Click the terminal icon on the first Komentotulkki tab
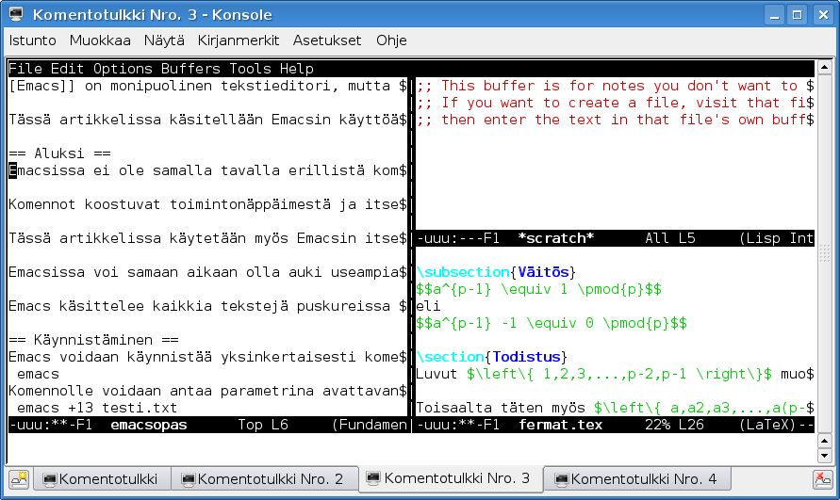Screen dimensions: 840x500 coord(49,479)
